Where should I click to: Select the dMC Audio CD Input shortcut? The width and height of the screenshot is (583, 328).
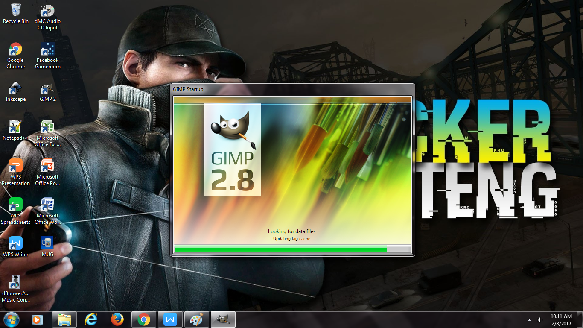tap(48, 17)
